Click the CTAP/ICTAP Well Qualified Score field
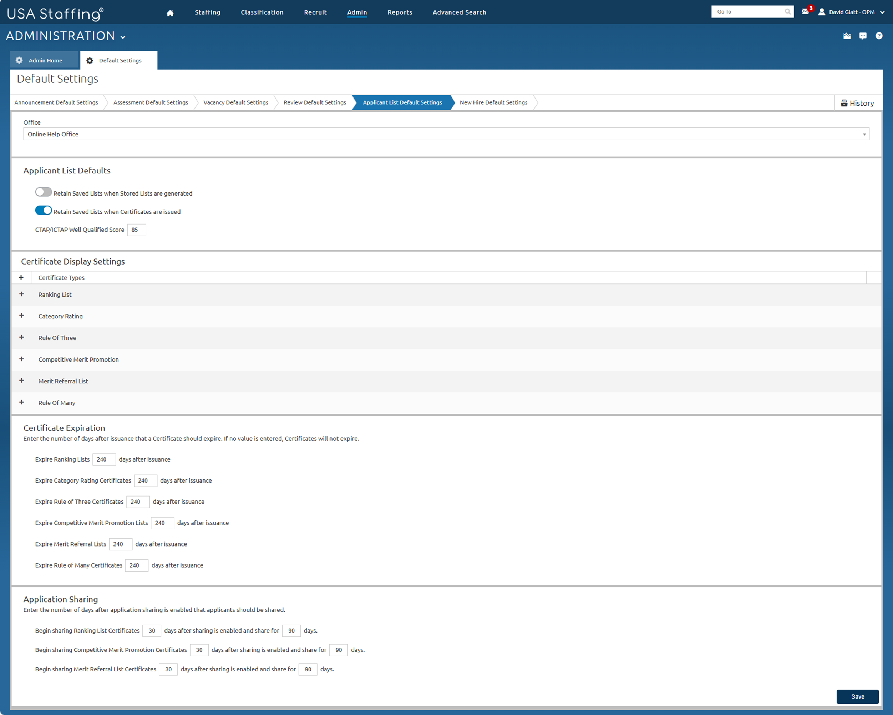The width and height of the screenshot is (893, 715). 137,230
